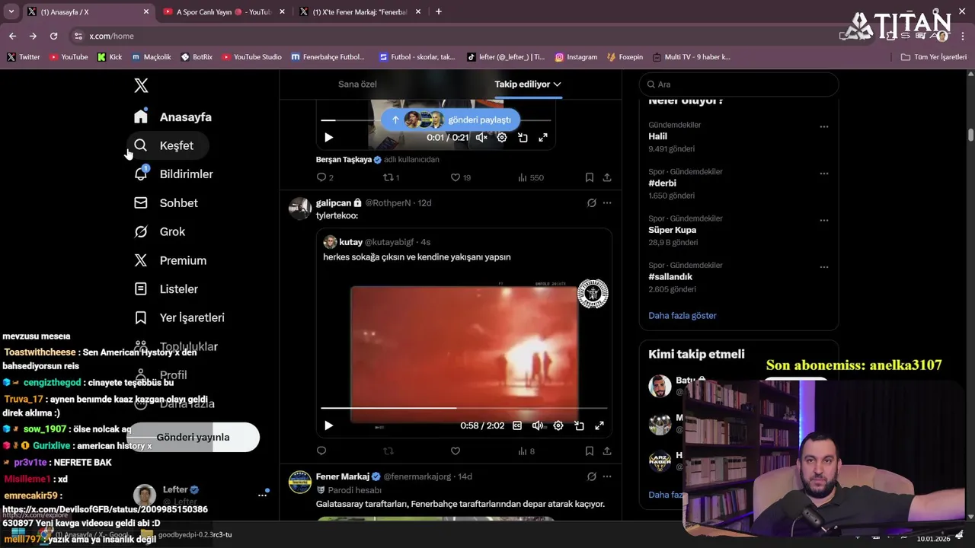Play the top Berşan Taşkaya video
975x548 pixels.
(328, 138)
